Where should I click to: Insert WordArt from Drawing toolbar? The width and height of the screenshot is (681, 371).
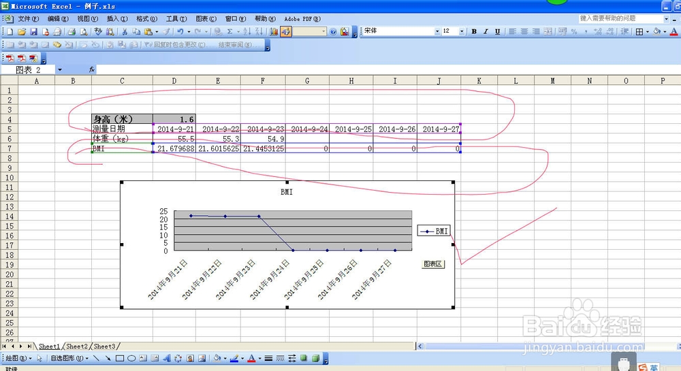(167, 359)
